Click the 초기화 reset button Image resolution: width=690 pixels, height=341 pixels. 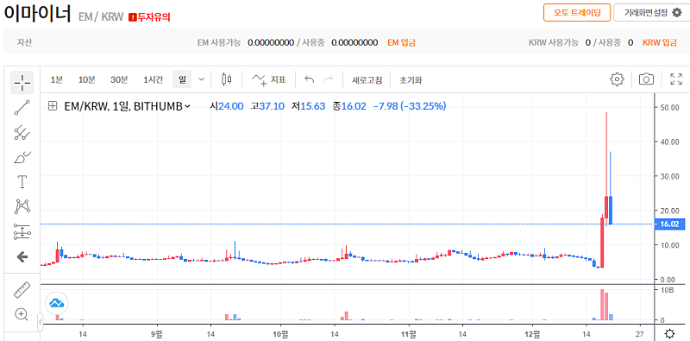coord(411,80)
